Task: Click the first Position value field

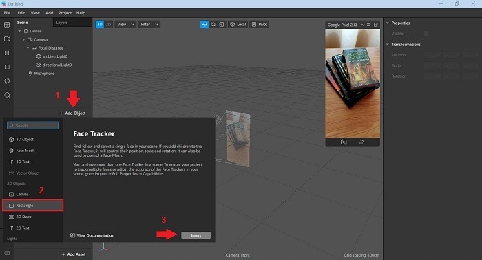Action: (x=433, y=55)
